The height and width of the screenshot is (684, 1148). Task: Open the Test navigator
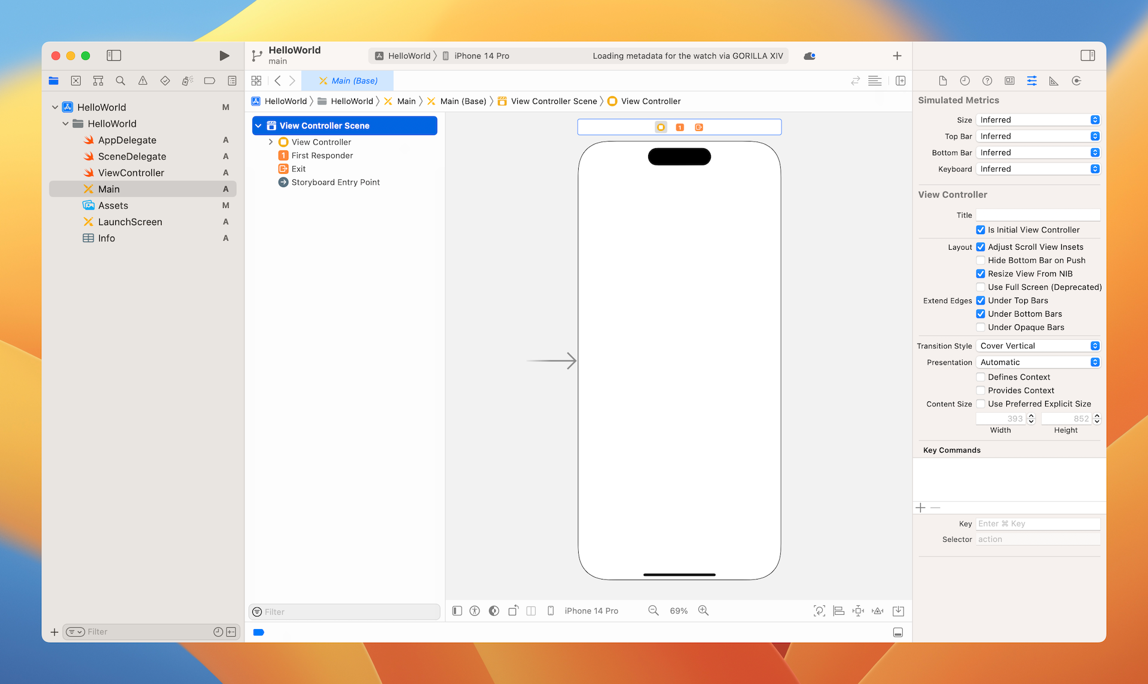click(165, 80)
